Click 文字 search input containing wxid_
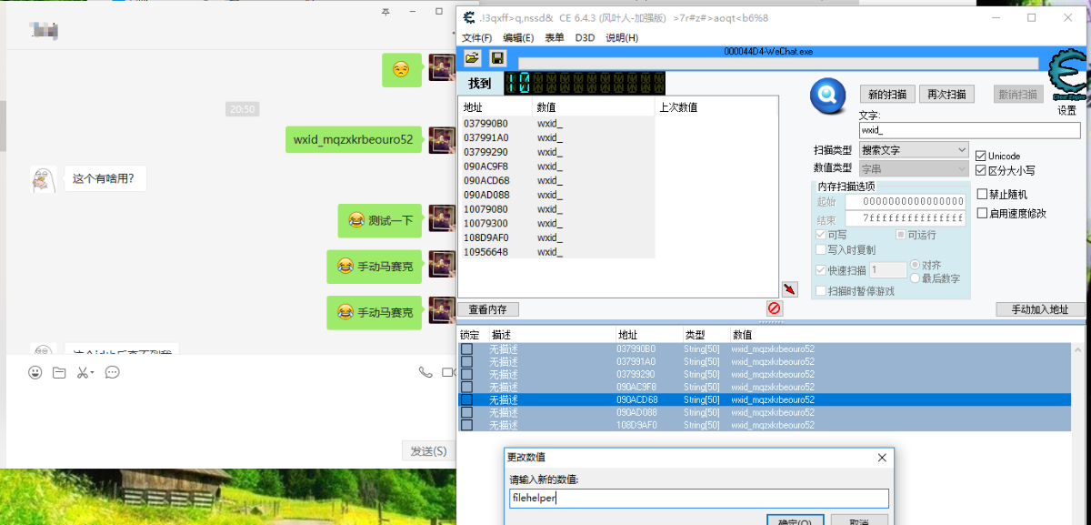 [x=969, y=131]
